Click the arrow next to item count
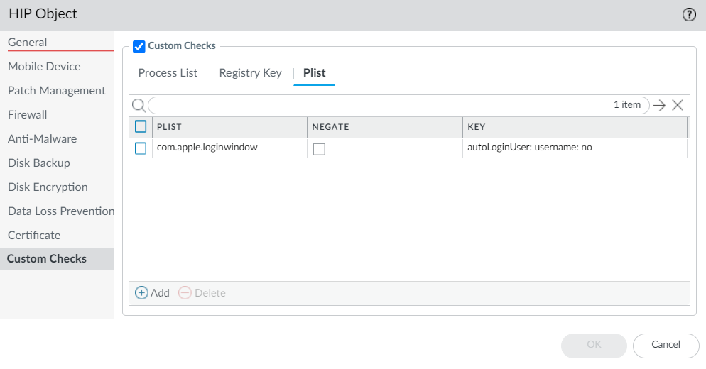Image resolution: width=706 pixels, height=369 pixels. click(x=659, y=105)
